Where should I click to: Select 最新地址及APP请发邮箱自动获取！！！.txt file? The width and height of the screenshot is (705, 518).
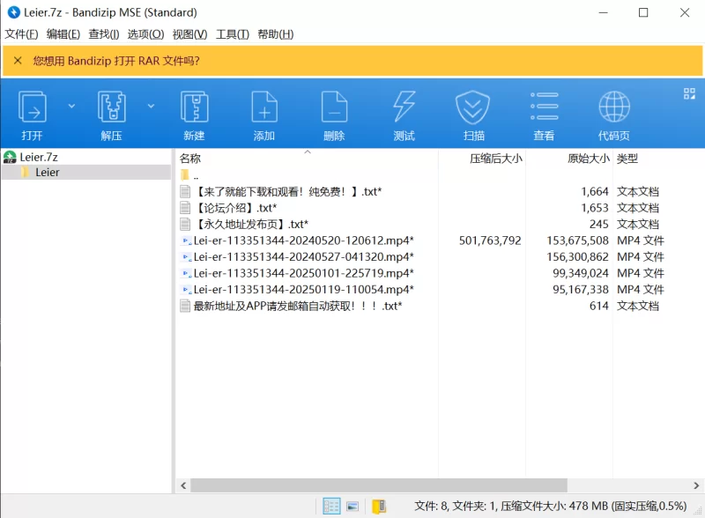(298, 306)
